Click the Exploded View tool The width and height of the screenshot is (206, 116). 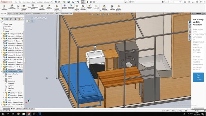pos(89,7)
